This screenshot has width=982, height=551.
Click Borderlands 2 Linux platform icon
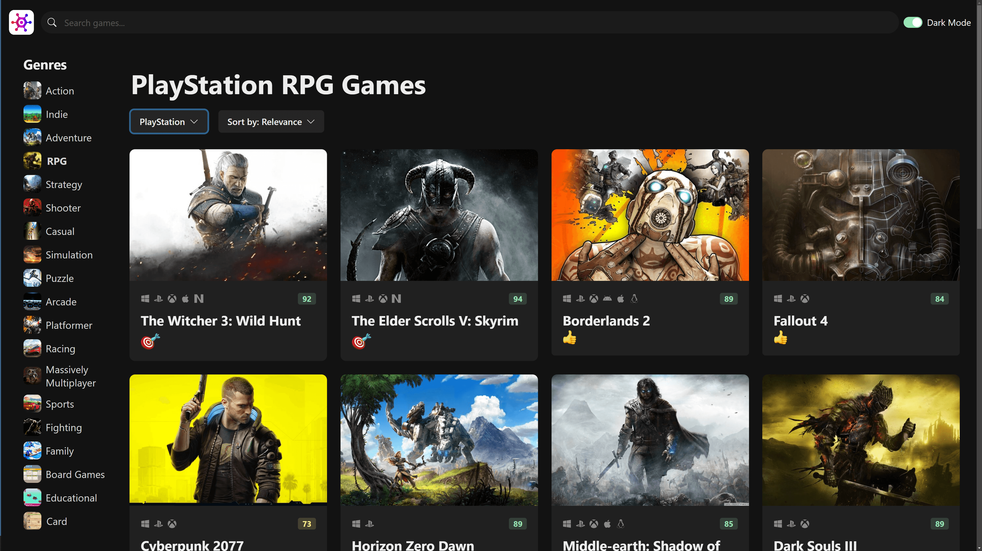click(x=634, y=299)
